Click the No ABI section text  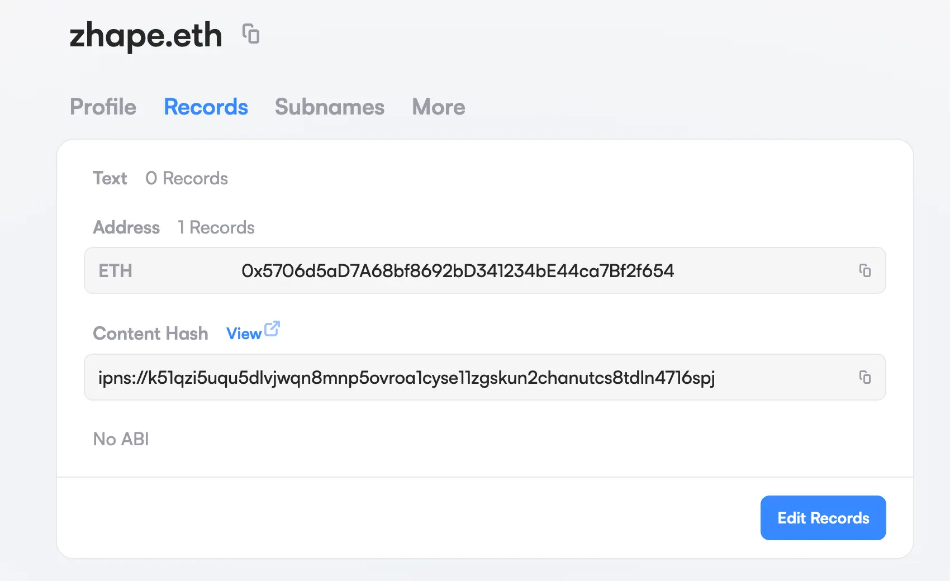pyautogui.click(x=121, y=439)
